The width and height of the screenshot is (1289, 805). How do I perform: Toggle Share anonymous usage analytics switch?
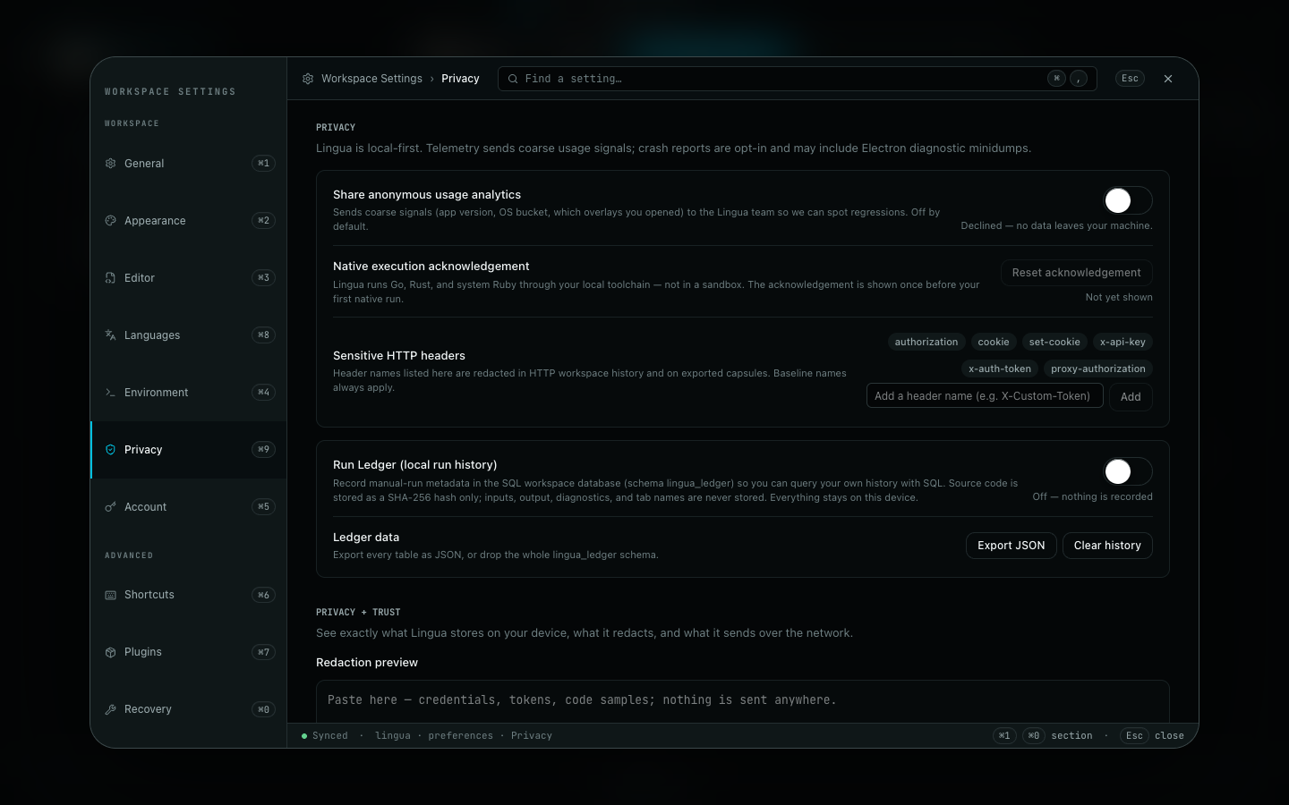click(1128, 200)
